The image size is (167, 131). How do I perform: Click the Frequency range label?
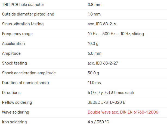pos(17,34)
